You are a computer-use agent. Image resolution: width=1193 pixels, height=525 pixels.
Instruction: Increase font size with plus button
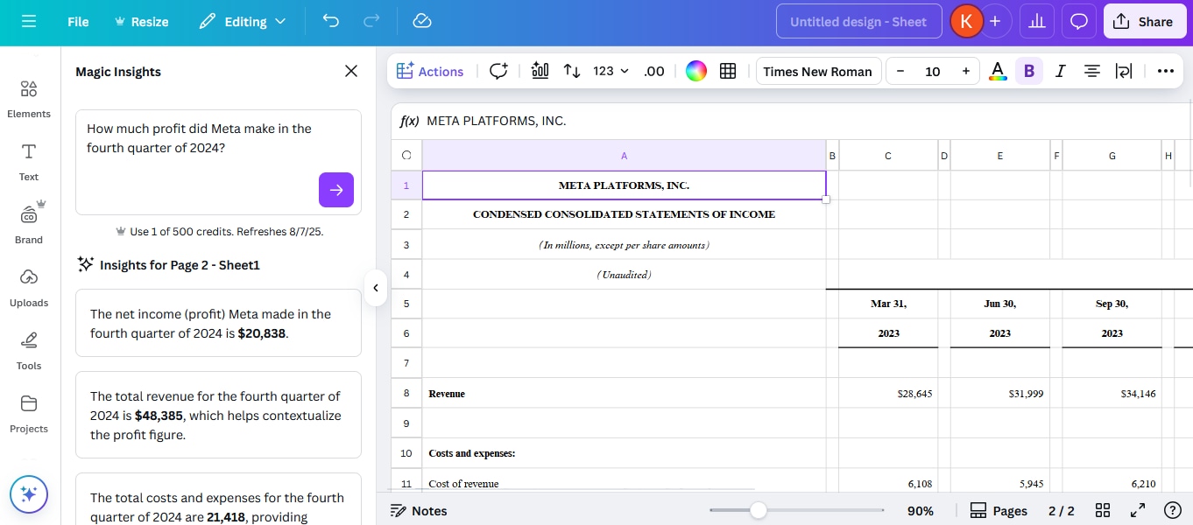966,72
